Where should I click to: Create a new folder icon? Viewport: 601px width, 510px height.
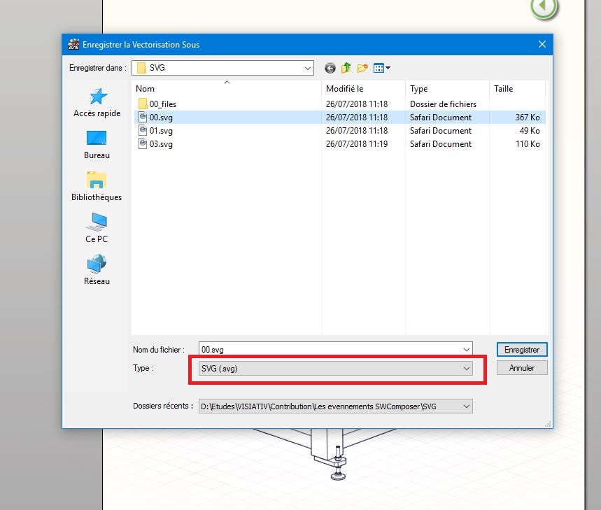click(x=362, y=68)
